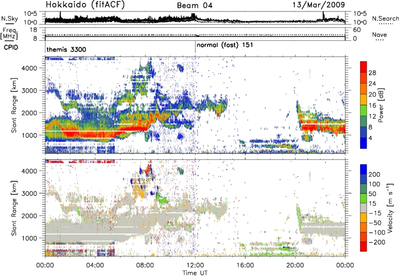The image size is (399, 276).
Task: Click the noise spike near 01:00 in sky-noise panel
Action: click(x=60, y=15)
